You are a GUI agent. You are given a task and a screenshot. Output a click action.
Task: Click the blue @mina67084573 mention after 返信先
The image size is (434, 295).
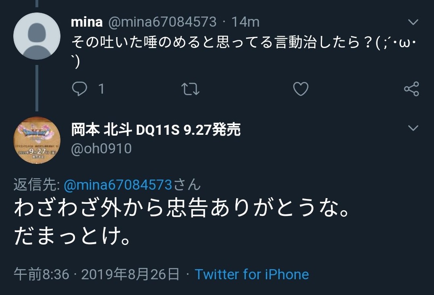tap(118, 185)
